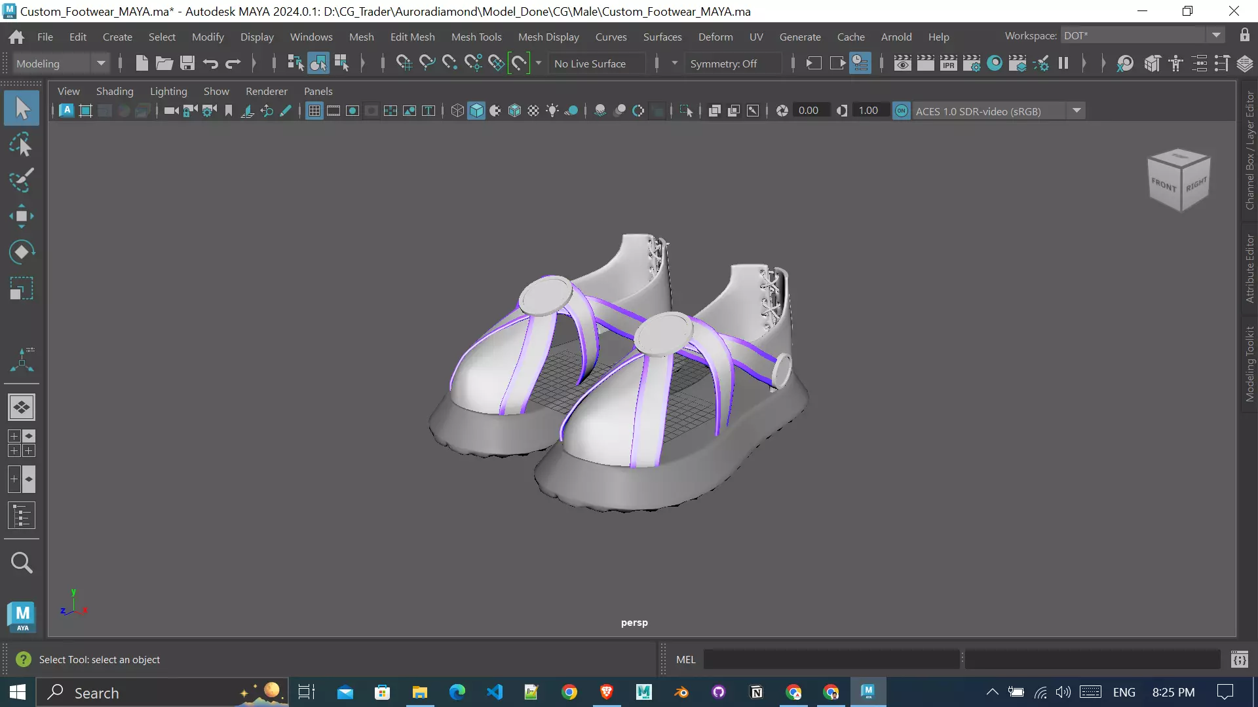1258x707 pixels.
Task: Click the MEL command input field
Action: pyautogui.click(x=831, y=659)
